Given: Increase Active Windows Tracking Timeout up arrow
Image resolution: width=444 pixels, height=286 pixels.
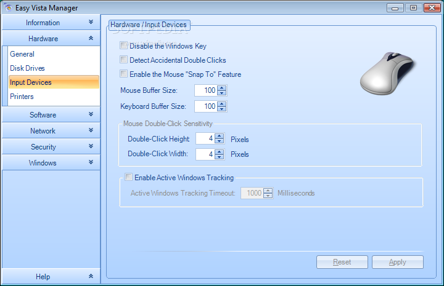Looking at the screenshot, I should pos(268,191).
